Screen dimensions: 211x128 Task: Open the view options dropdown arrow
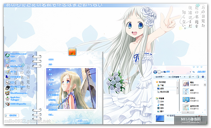[x=193, y=77]
